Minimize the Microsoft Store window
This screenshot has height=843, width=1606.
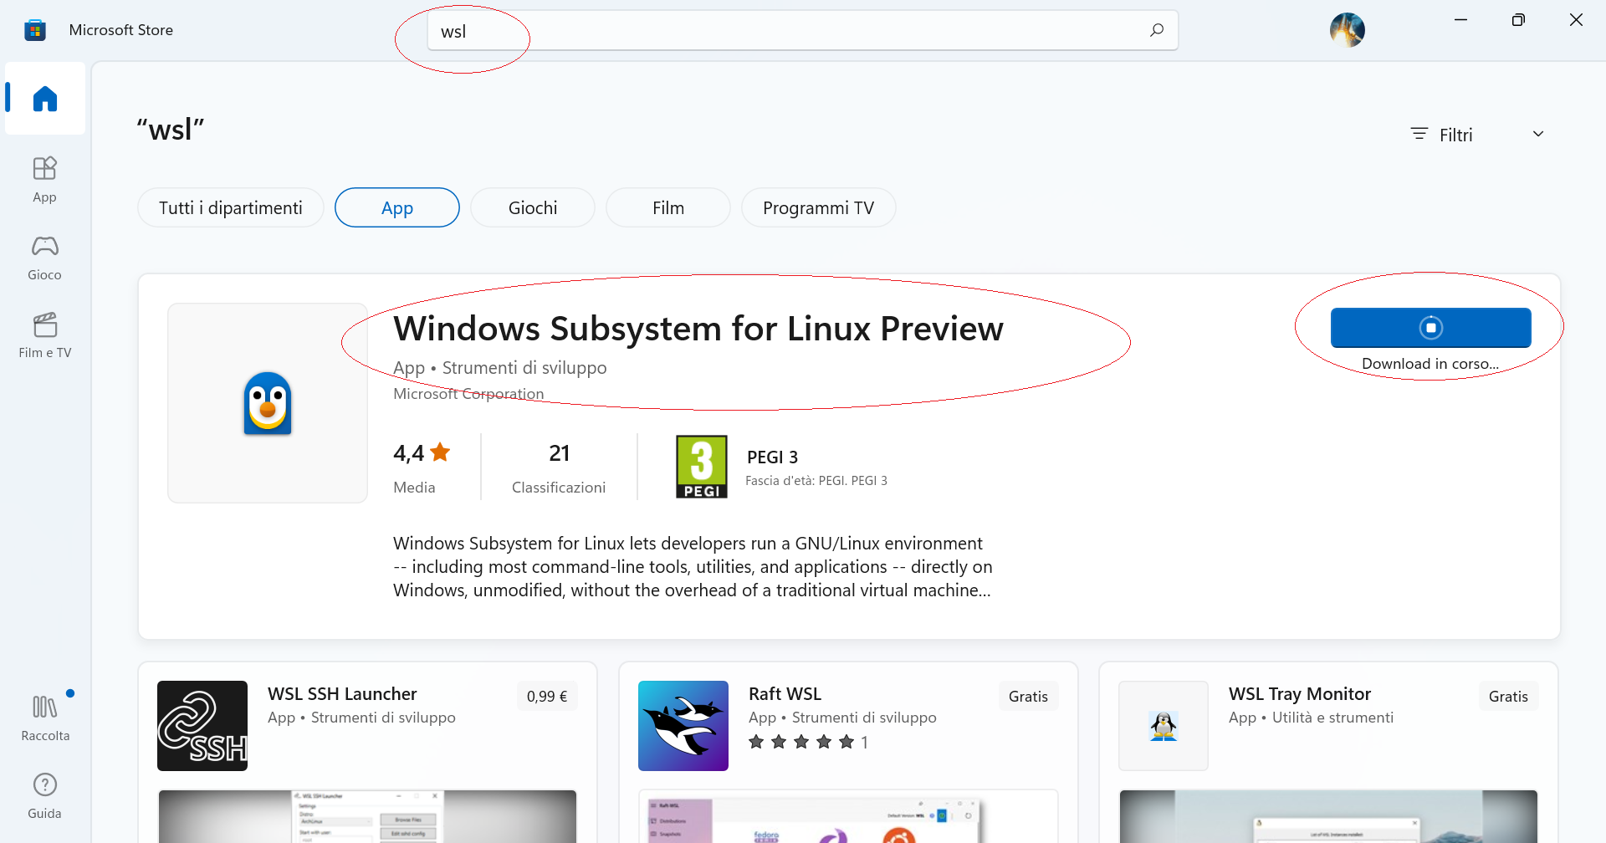1461,19
